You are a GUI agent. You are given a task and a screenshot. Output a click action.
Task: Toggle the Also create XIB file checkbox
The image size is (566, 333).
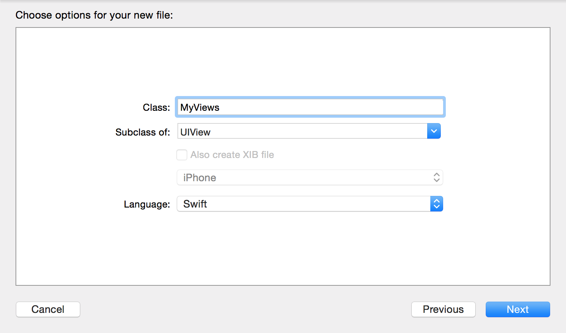(182, 155)
